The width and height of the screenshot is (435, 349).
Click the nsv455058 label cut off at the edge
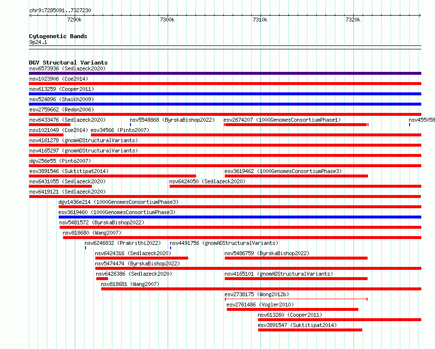tap(422, 120)
